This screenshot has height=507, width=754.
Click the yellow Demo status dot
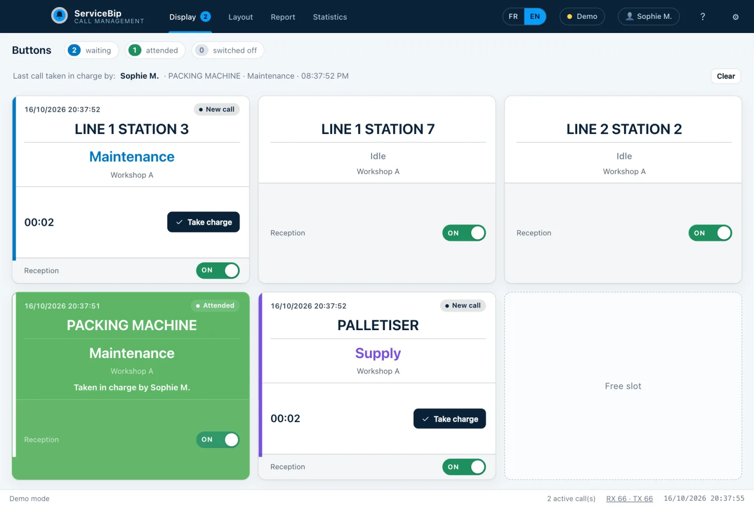(x=569, y=17)
